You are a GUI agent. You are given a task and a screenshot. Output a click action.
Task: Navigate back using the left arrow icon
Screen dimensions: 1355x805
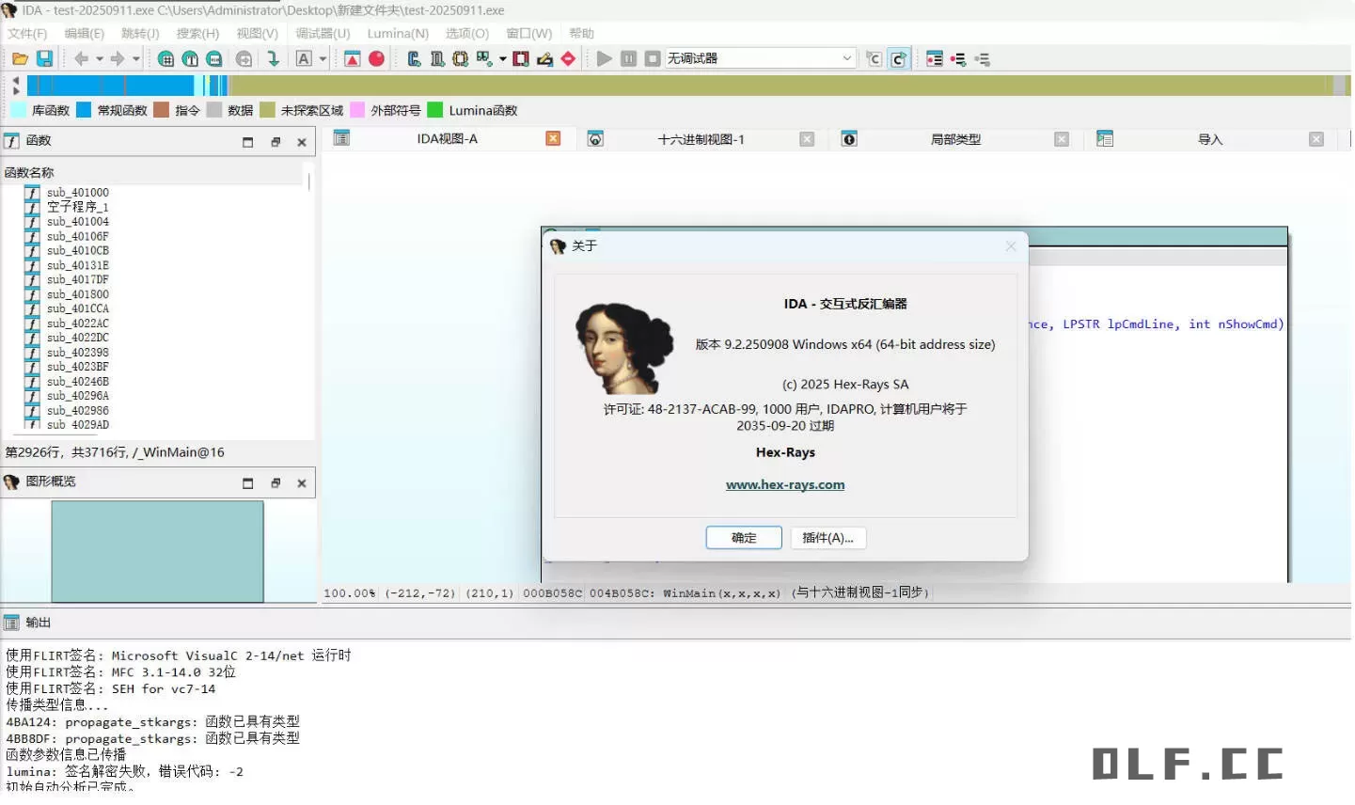tap(81, 58)
